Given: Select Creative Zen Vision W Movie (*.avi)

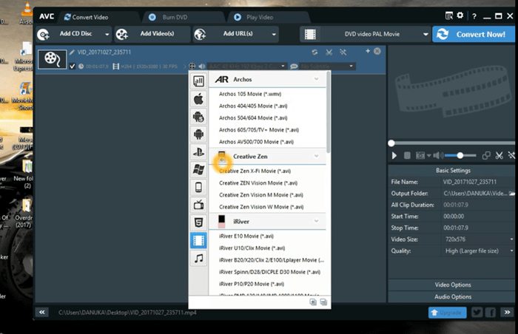Looking at the screenshot, I should click(261, 207).
